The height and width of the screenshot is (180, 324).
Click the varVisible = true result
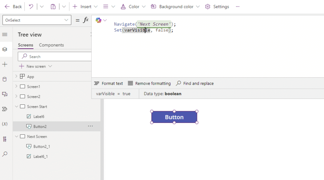pyautogui.click(x=113, y=93)
